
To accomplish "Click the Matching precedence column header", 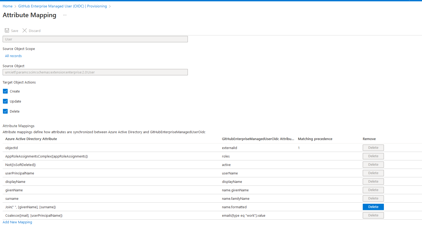I will [x=315, y=139].
